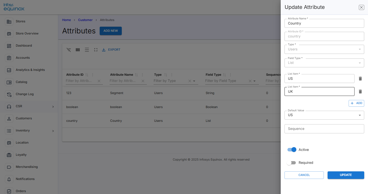This screenshot has height=194, width=368.
Task: Open Analytics & Insights sidebar icon
Action: [x=9, y=70]
